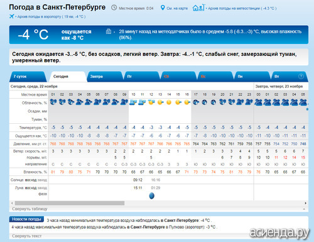Click the help question mark on tabs

click(x=301, y=76)
